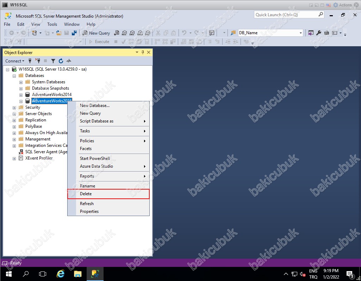Click the Visual Studio window icon
Screen dimensions: 361x281
311,33
